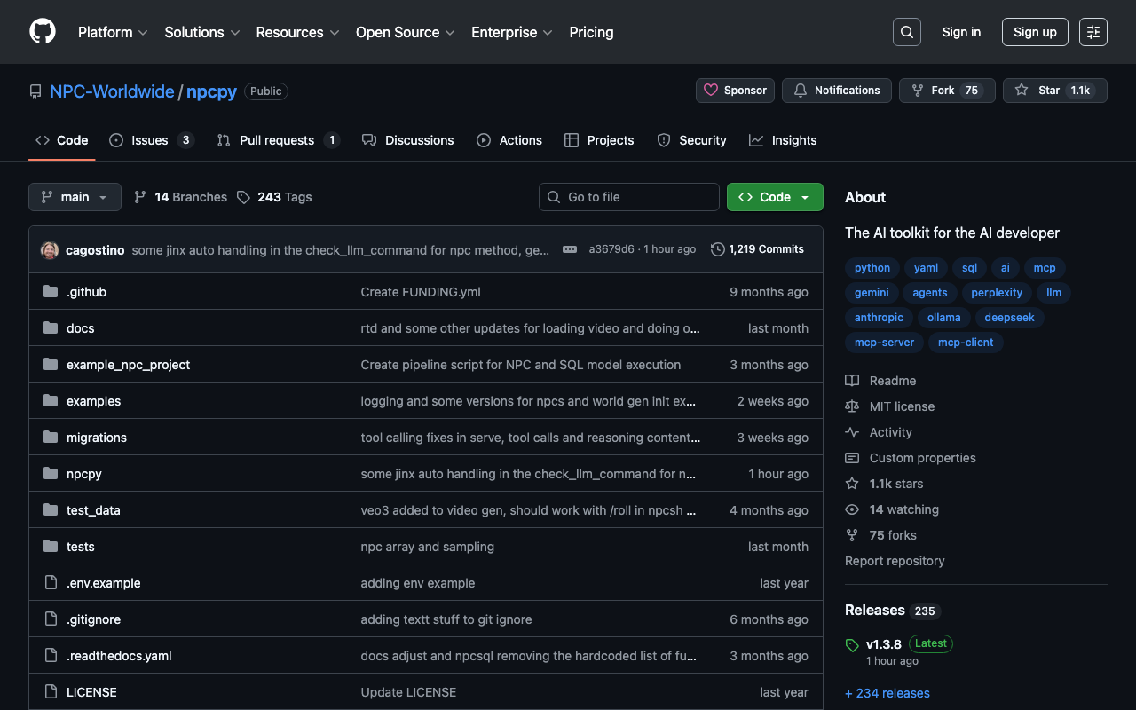Image resolution: width=1136 pixels, height=710 pixels.
Task: Click the heart Sponsor button
Action: point(735,91)
